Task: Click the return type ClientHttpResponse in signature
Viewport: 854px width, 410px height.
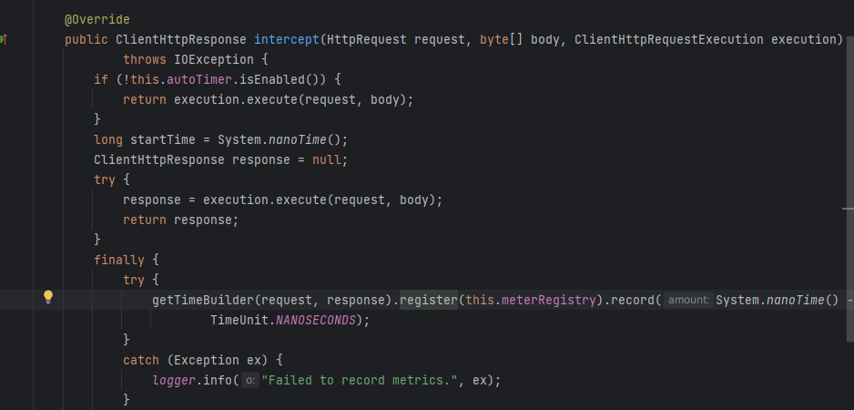Action: pos(181,40)
